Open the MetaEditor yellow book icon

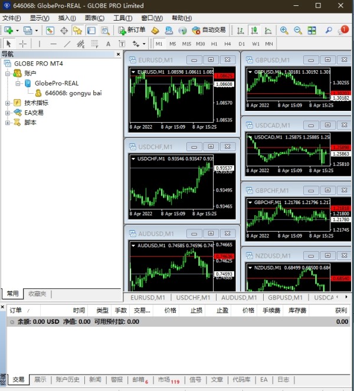(155, 31)
